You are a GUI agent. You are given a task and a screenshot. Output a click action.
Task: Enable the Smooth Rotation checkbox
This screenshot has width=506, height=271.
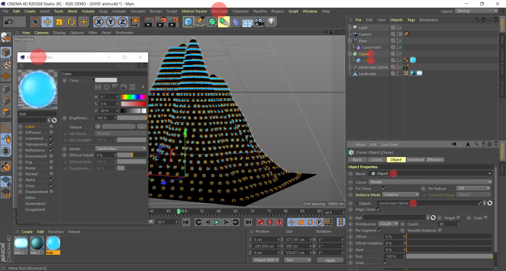(440, 230)
